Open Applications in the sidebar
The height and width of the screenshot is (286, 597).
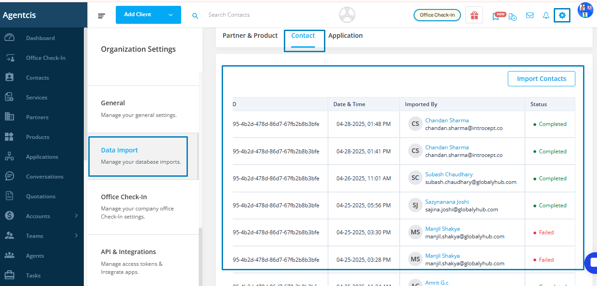pyautogui.click(x=42, y=157)
